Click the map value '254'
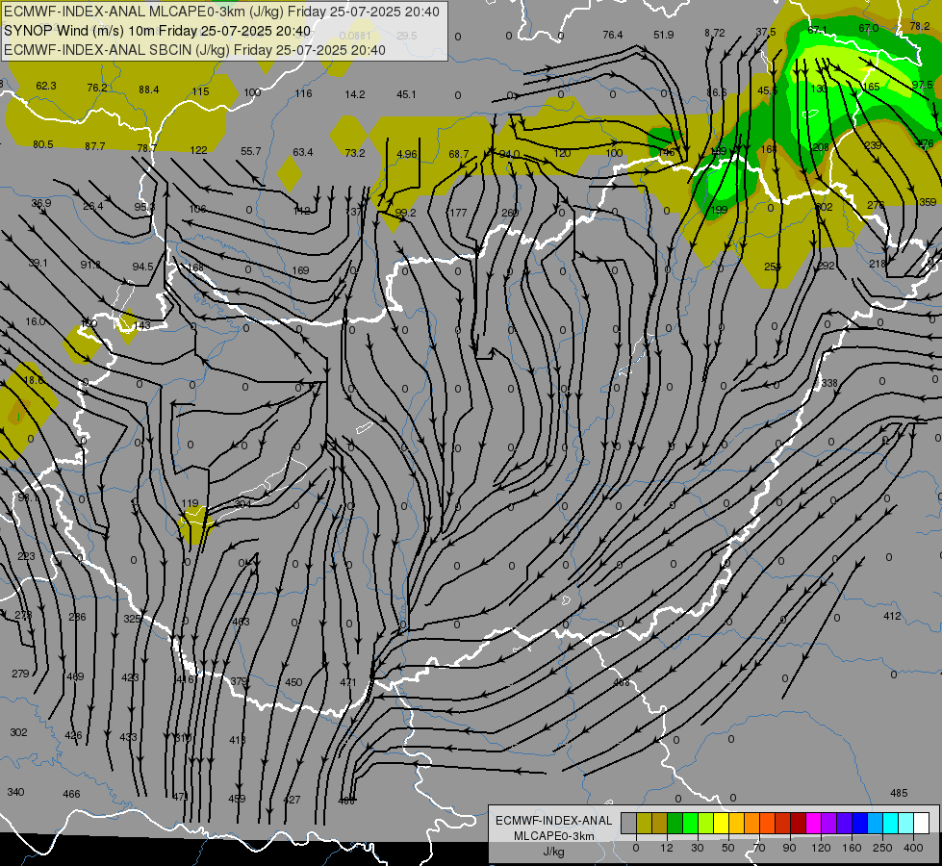The height and width of the screenshot is (866, 942). pyautogui.click(x=773, y=267)
